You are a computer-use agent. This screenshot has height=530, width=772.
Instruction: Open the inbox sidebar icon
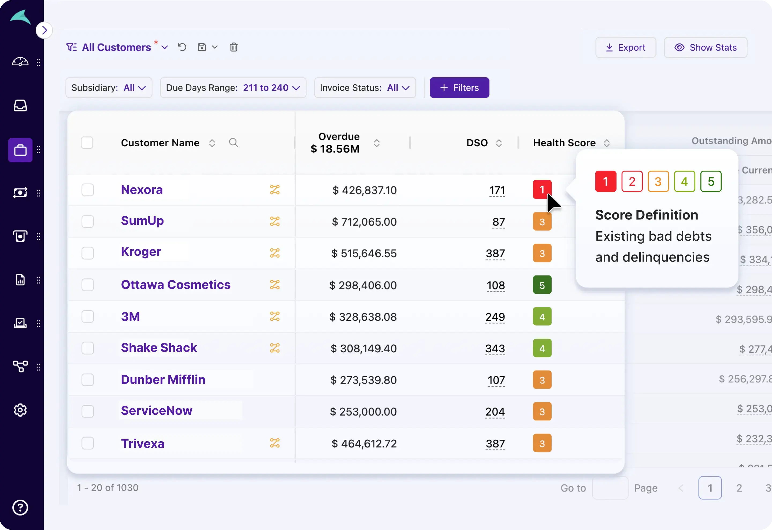pos(20,106)
